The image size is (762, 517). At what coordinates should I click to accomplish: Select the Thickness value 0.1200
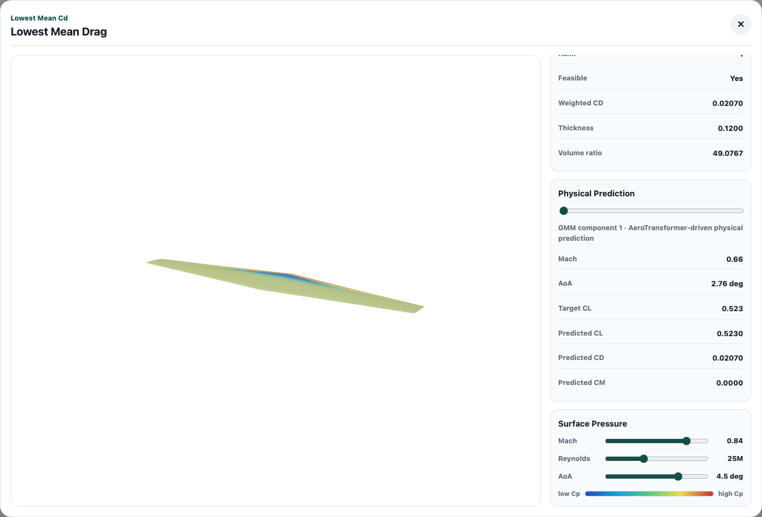pos(730,128)
